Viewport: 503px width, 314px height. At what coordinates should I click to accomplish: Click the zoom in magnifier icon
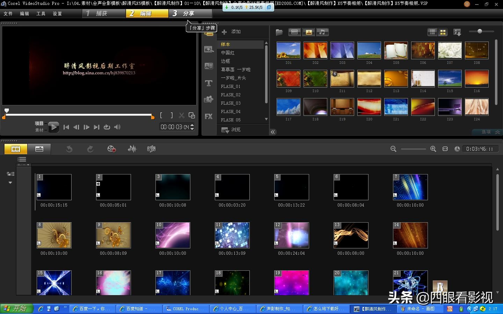click(x=433, y=149)
